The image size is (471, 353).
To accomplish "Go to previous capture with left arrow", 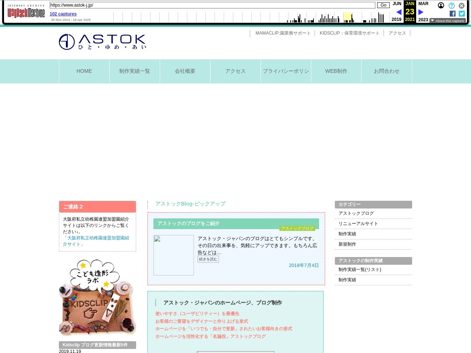I will coord(399,12).
